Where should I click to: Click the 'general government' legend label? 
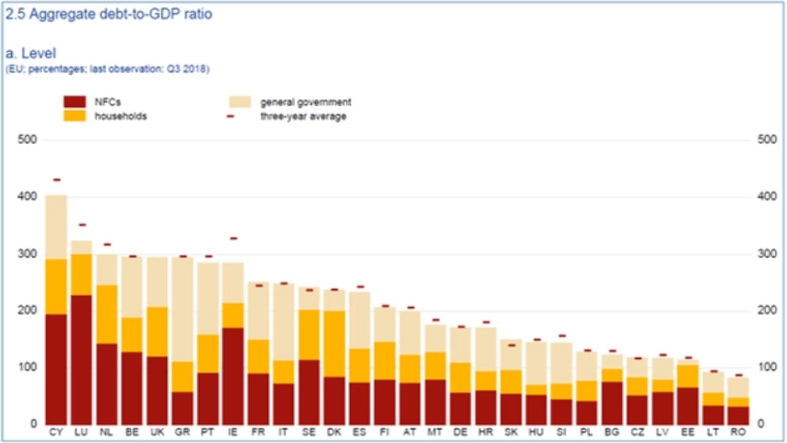tap(305, 102)
